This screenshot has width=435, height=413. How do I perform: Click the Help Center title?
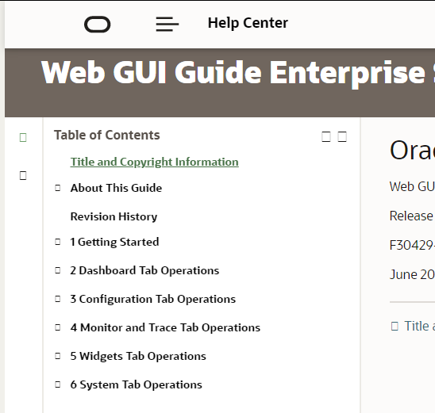[248, 23]
